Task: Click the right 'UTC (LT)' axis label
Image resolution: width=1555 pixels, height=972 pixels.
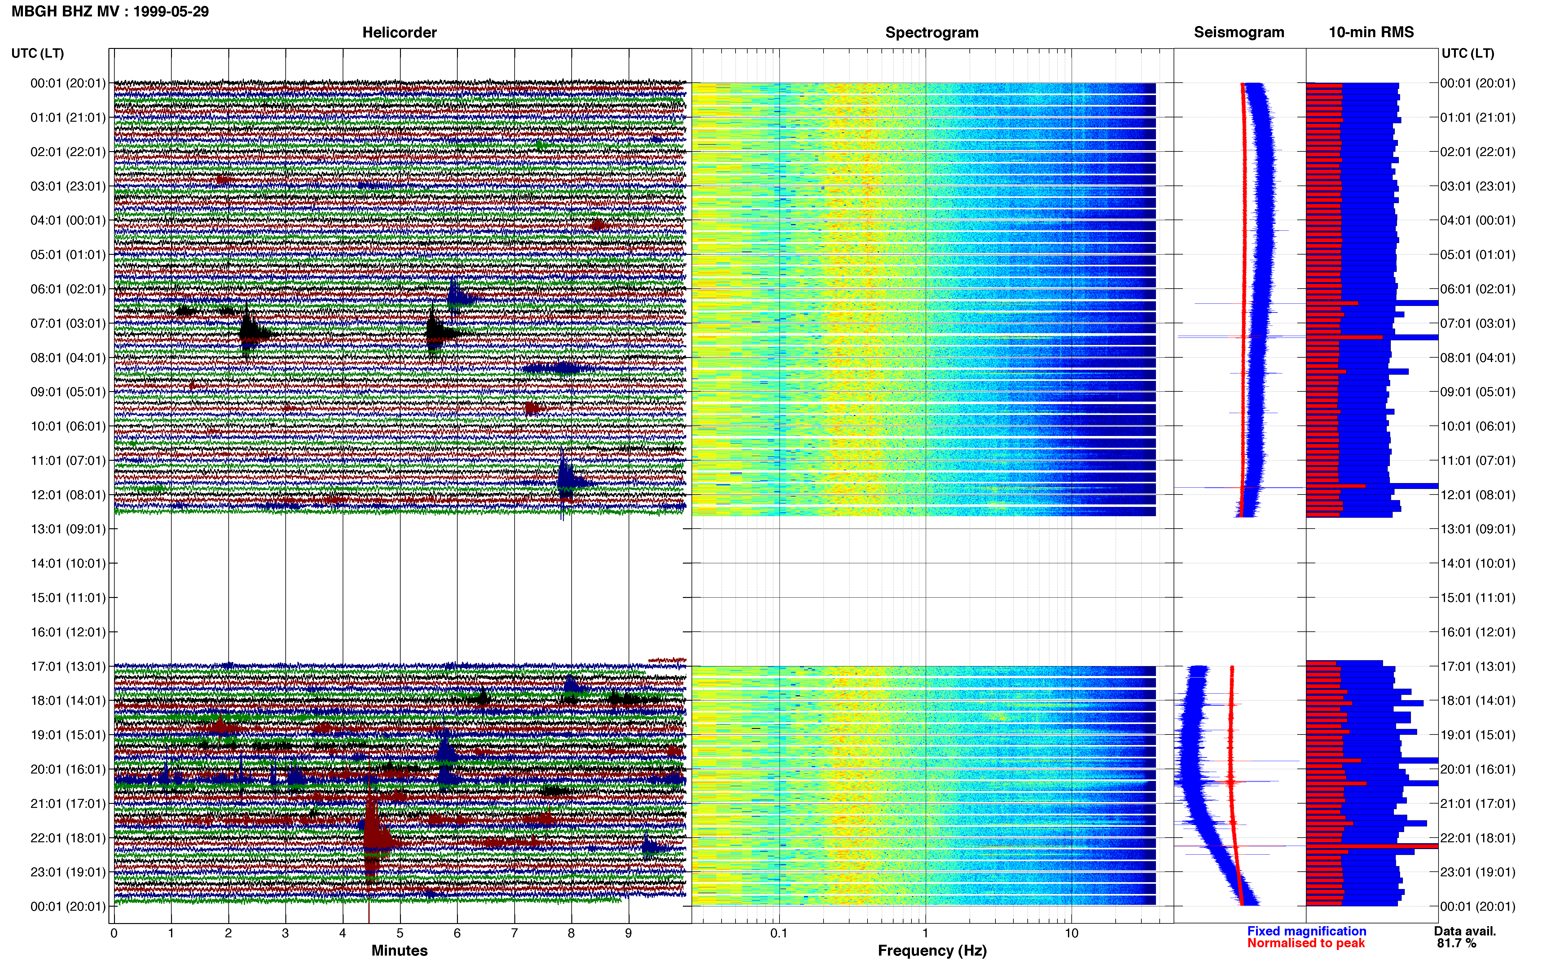Action: 1468,53
